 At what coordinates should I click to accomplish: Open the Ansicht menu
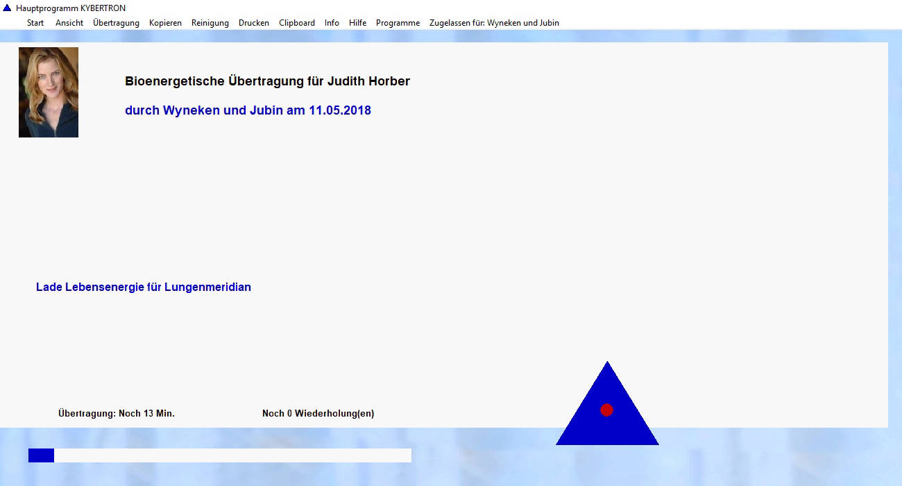pyautogui.click(x=69, y=23)
